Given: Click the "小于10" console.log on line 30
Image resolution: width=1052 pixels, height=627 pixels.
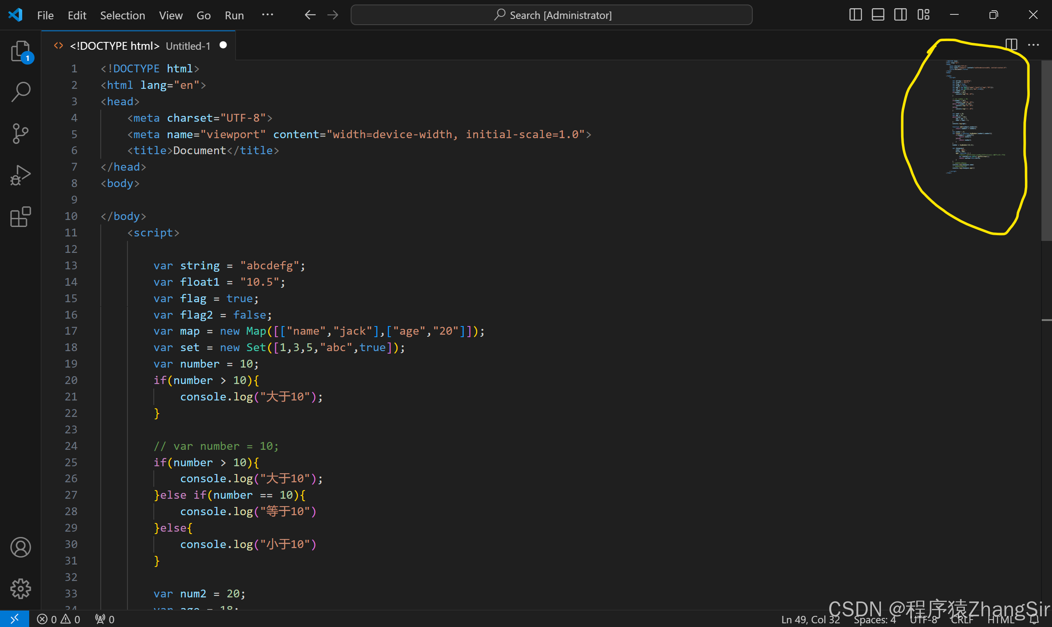Looking at the screenshot, I should pos(248,544).
